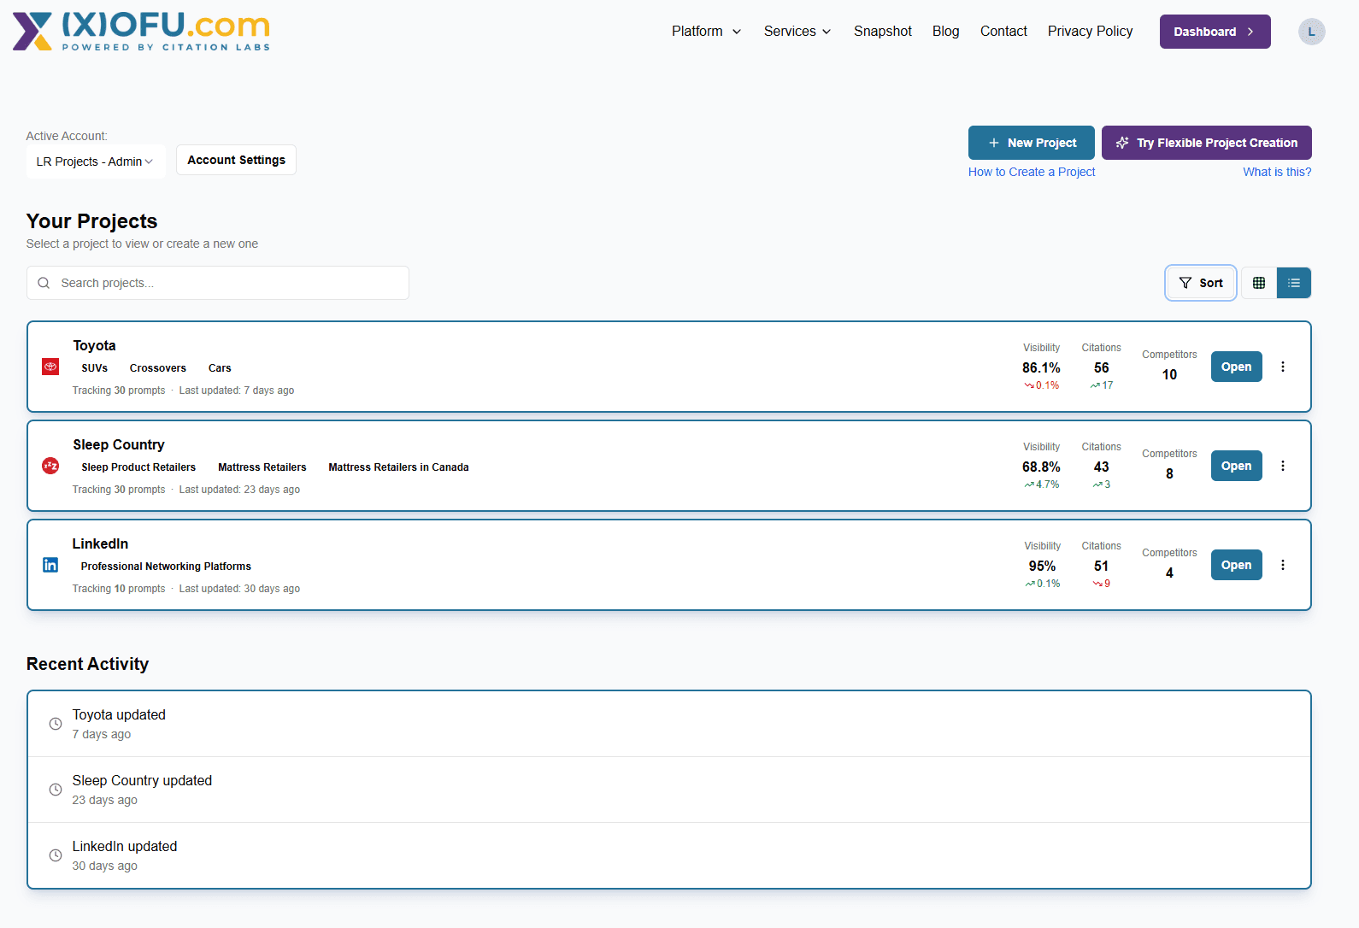The image size is (1359, 928).
Task: Select the Crossovers tag
Action: (x=158, y=368)
